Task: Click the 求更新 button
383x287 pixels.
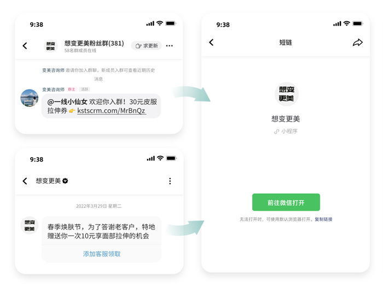Action: [x=146, y=46]
